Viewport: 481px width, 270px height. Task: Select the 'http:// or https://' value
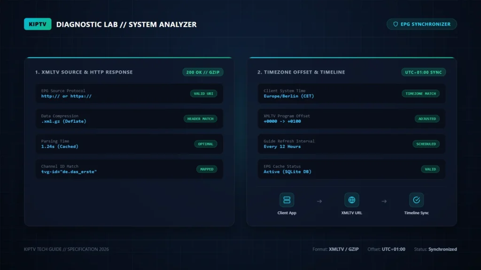tap(66, 96)
